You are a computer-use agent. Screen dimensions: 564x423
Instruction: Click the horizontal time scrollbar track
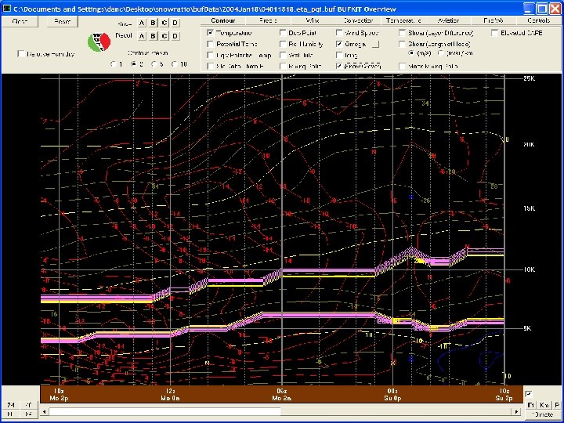point(280,412)
